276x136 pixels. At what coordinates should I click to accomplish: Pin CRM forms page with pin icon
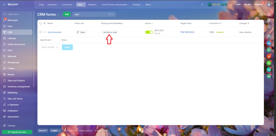(x=58, y=15)
